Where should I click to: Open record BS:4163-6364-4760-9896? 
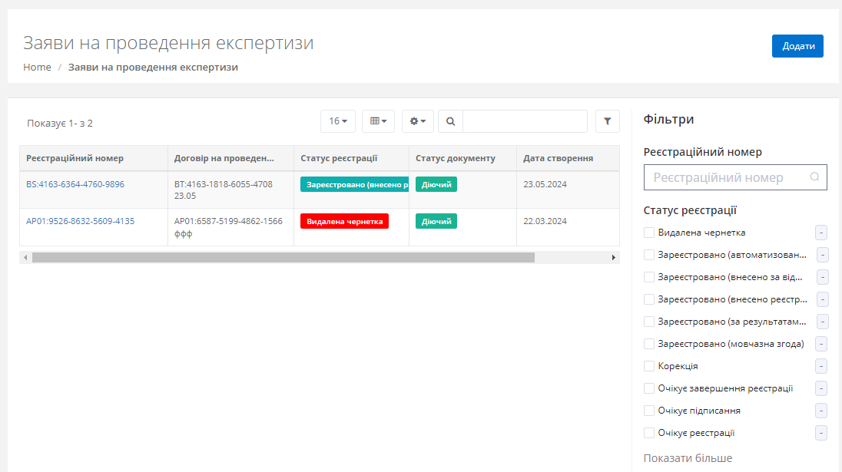coord(75,184)
